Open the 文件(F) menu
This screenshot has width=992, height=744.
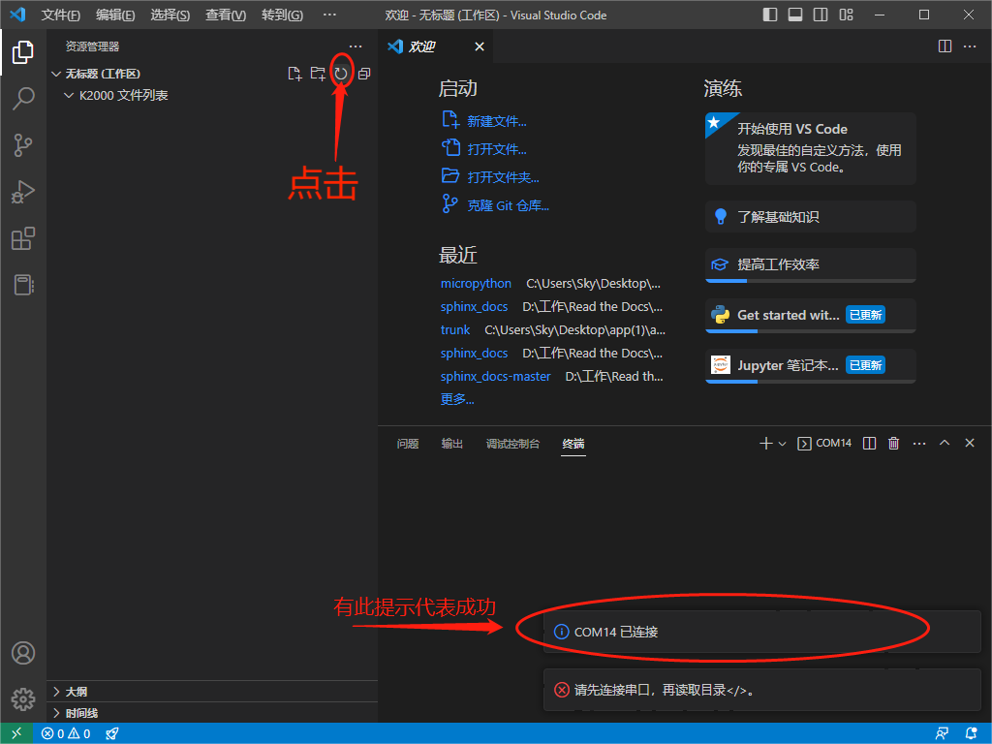[61, 15]
